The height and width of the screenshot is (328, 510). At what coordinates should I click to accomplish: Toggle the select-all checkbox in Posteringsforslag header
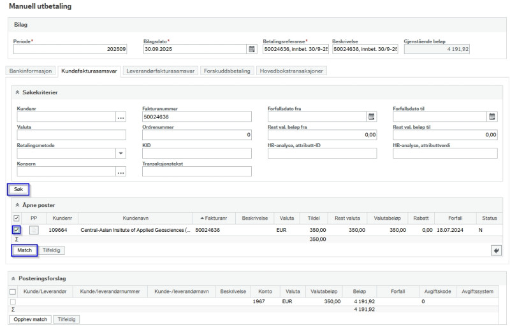13,292
